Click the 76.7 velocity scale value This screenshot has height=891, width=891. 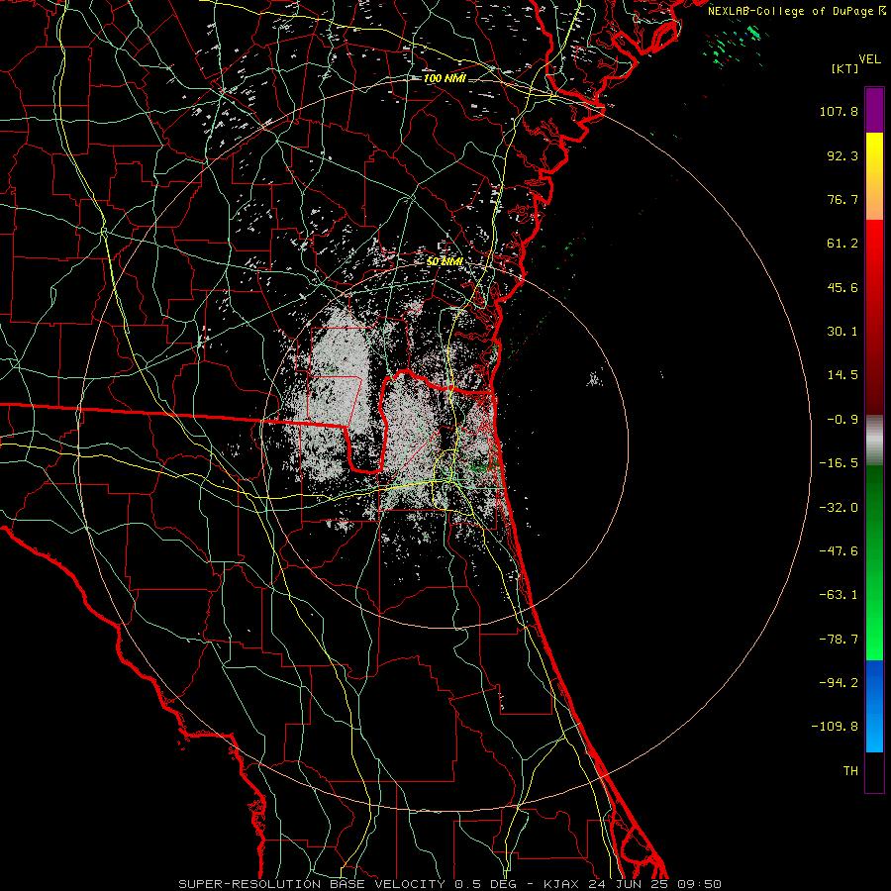[x=842, y=199]
